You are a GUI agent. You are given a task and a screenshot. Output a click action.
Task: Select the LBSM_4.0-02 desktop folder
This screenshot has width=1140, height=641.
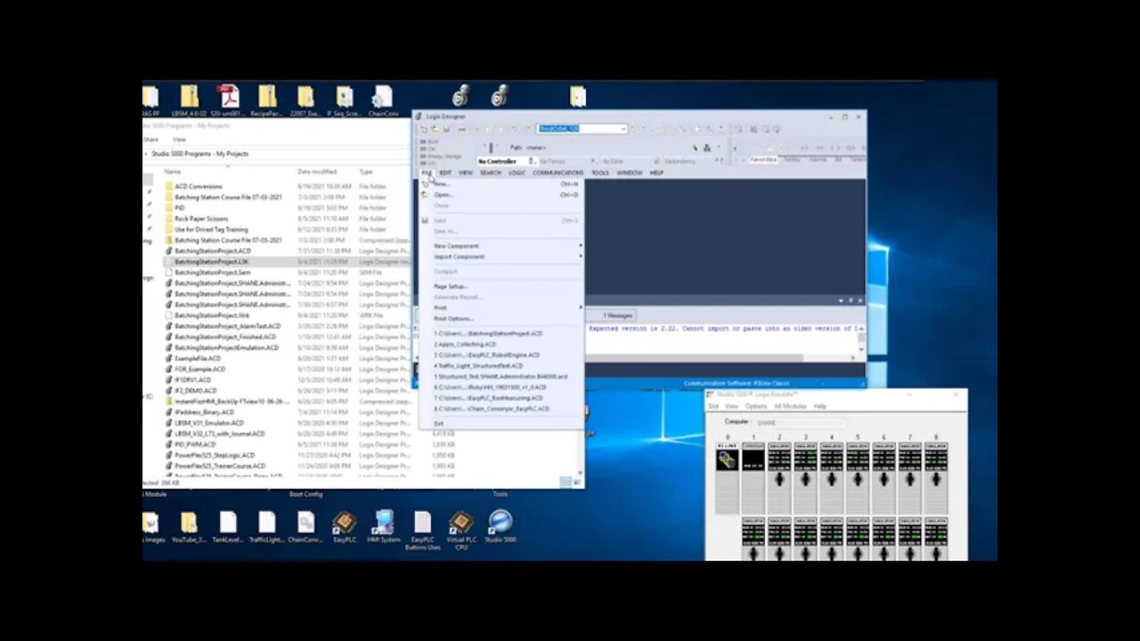[190, 101]
